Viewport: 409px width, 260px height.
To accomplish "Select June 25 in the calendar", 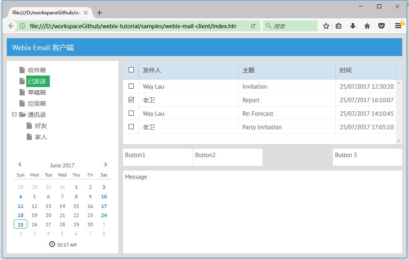I will point(20,224).
